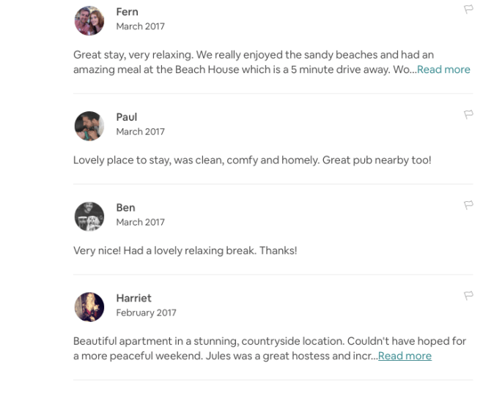Click the February 2017 date under Harriet
The height and width of the screenshot is (393, 502).
tap(146, 312)
